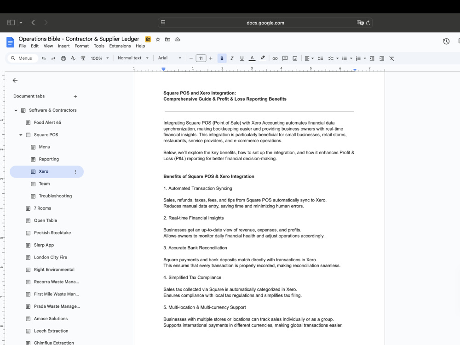Click the decrease indent icon

[x=372, y=58]
